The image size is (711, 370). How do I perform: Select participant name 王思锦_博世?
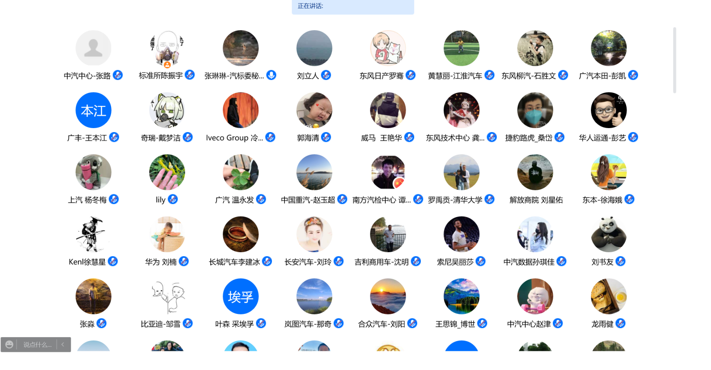[x=455, y=324]
